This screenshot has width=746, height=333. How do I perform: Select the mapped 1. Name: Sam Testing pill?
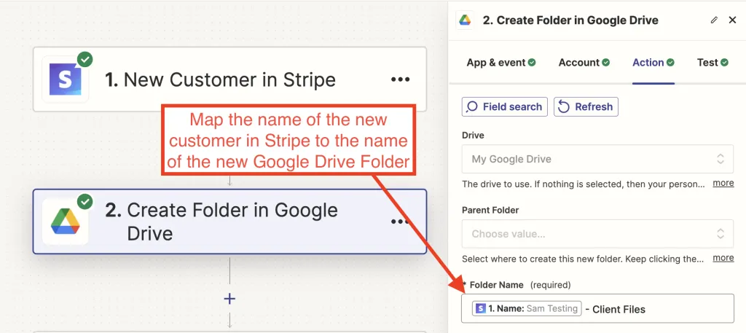527,308
